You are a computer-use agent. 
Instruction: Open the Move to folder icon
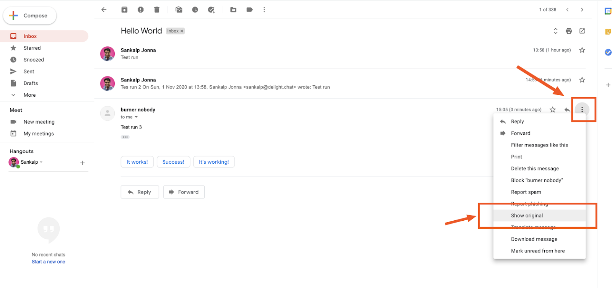(233, 10)
